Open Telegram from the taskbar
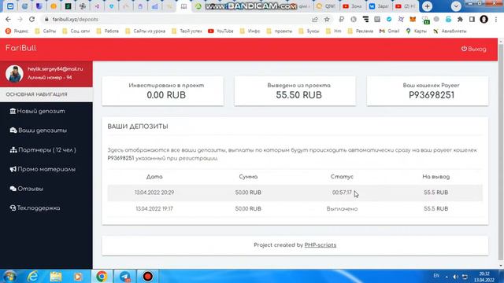 pos(124,276)
